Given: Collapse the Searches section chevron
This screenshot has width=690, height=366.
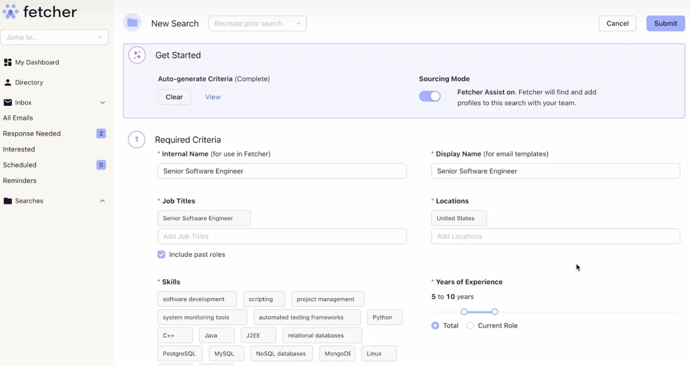Looking at the screenshot, I should pos(103,200).
